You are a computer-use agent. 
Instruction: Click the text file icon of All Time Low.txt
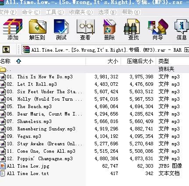point(3,173)
